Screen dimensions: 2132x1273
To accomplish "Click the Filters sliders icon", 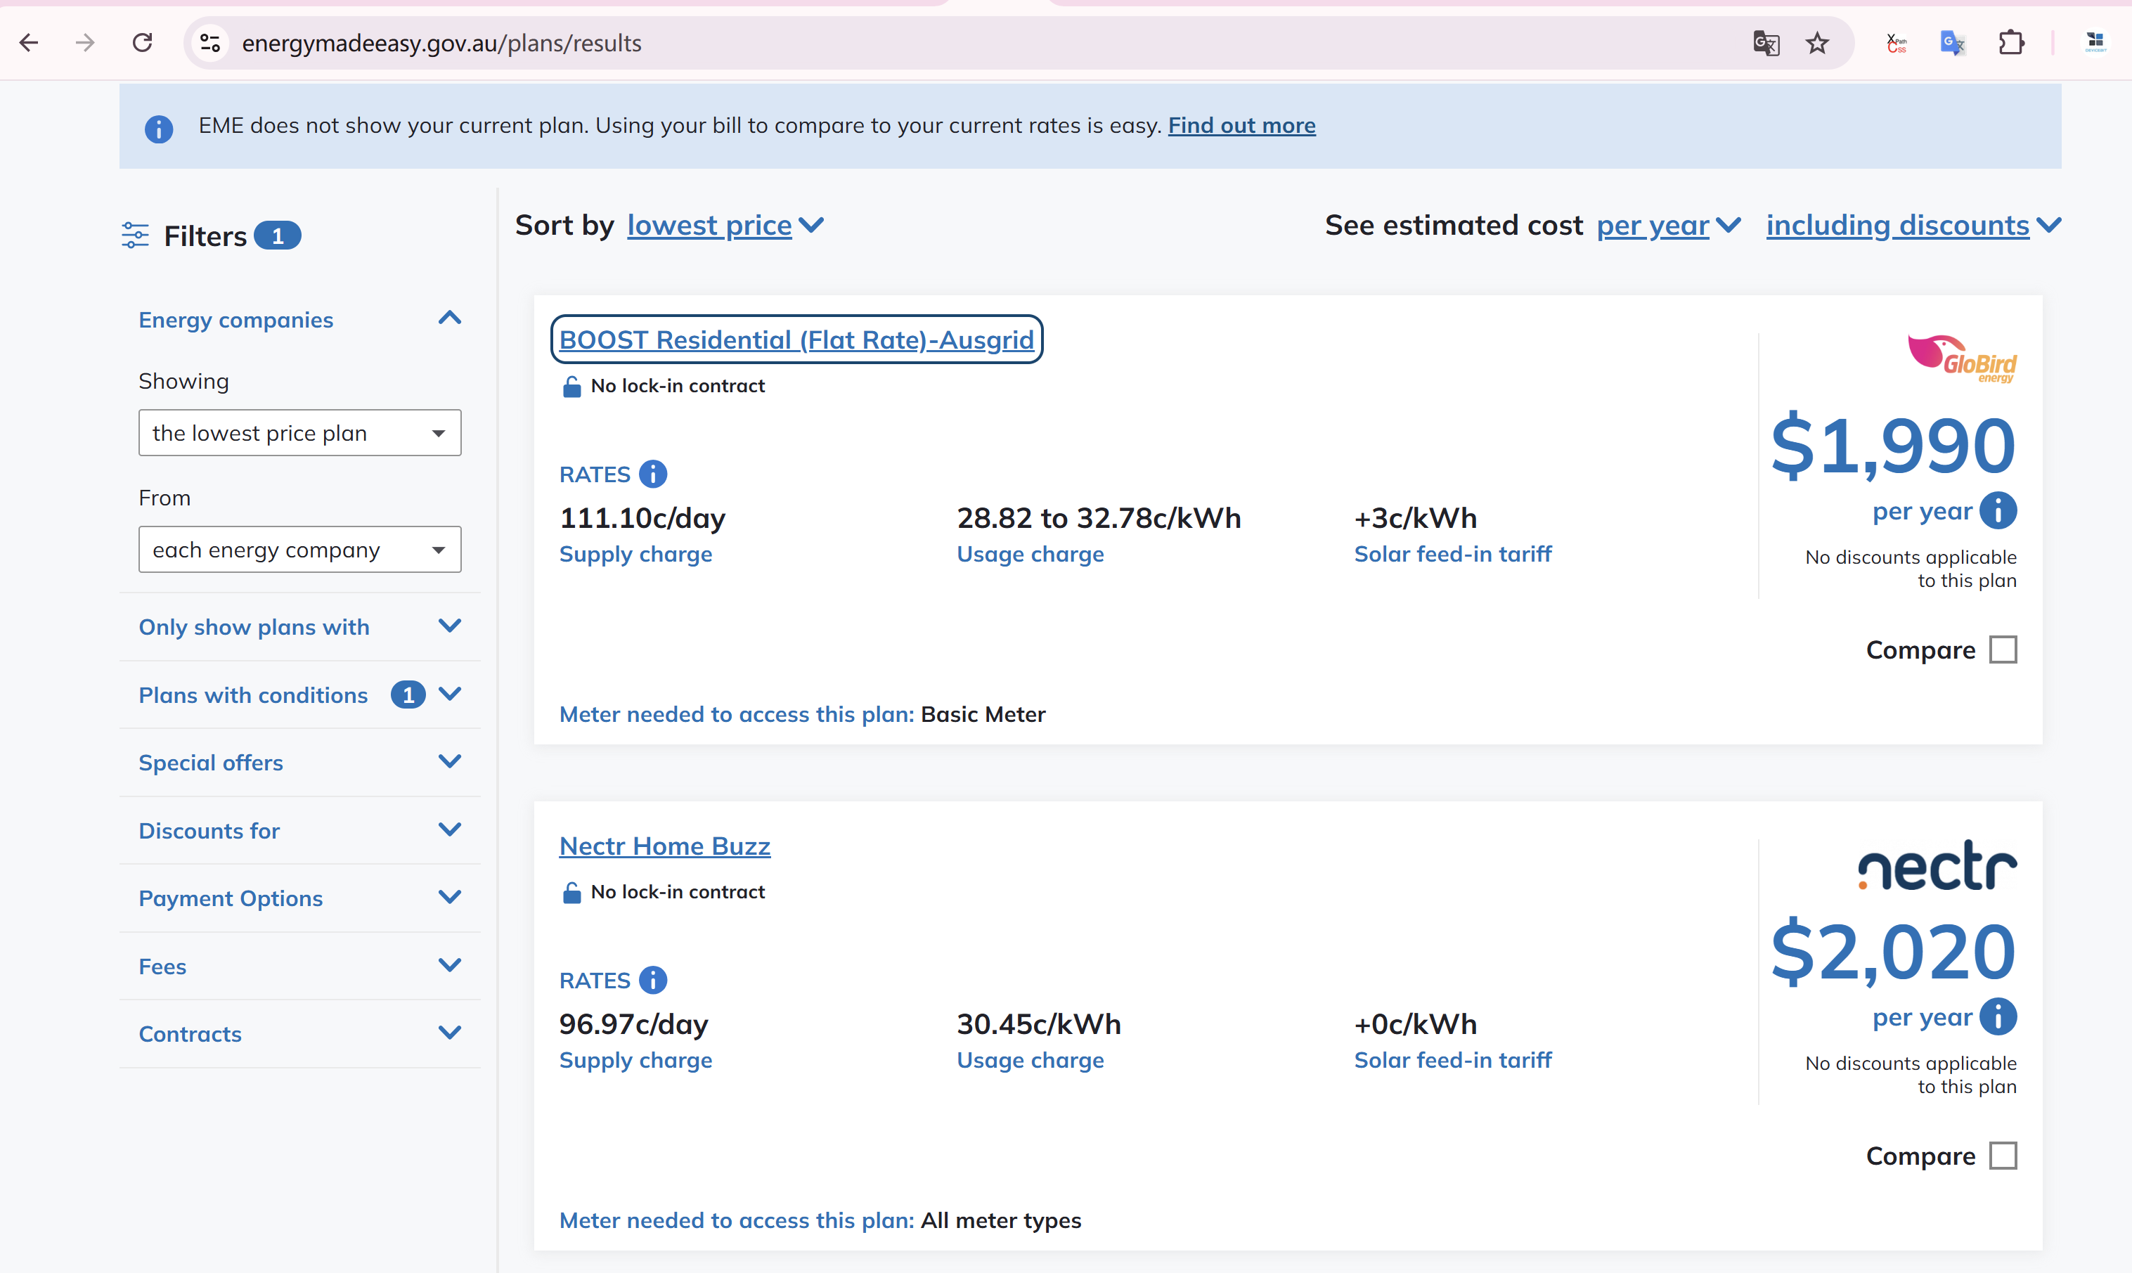I will point(135,236).
